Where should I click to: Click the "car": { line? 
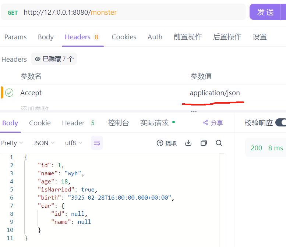[51, 206]
